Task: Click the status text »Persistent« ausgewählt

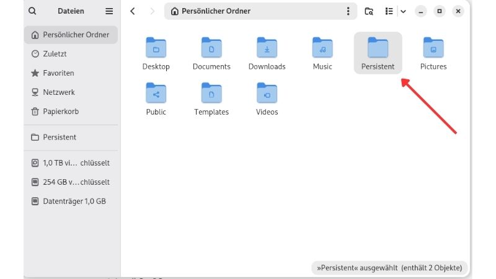Action: 357,268
